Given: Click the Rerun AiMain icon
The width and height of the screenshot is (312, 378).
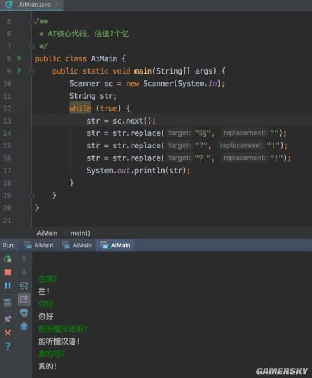Looking at the screenshot, I should [8, 258].
